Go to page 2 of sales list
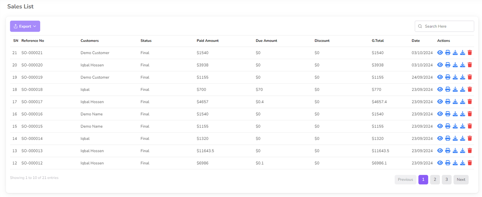This screenshot has height=197, width=482. [x=435, y=180]
